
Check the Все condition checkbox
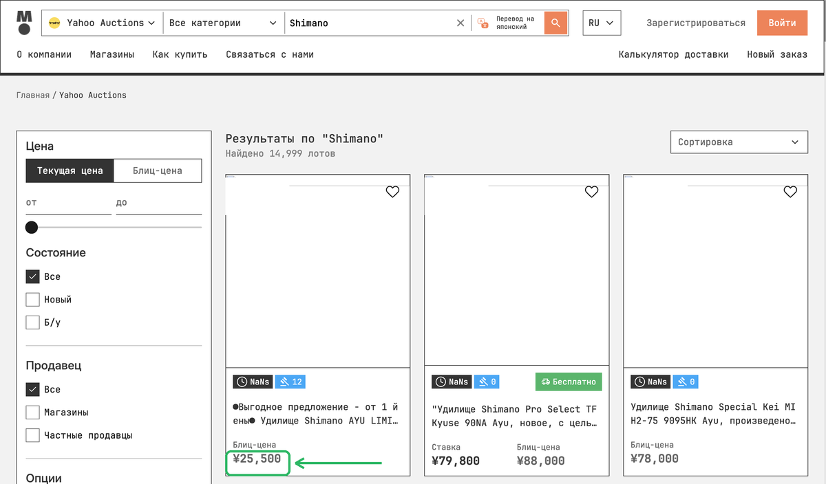point(32,276)
